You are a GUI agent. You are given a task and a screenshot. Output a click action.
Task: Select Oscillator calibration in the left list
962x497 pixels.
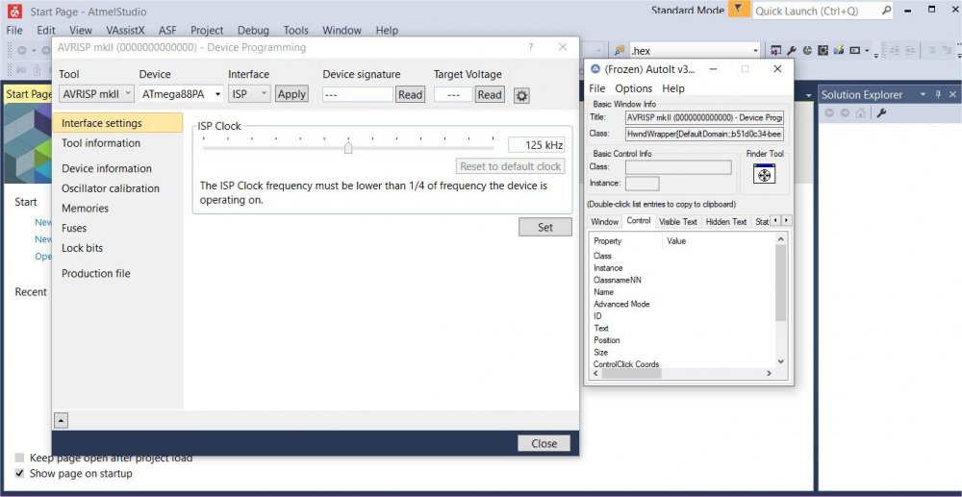(111, 188)
